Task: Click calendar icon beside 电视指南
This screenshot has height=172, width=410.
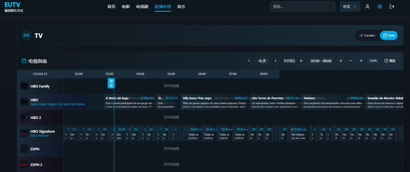Action: tap(24, 61)
